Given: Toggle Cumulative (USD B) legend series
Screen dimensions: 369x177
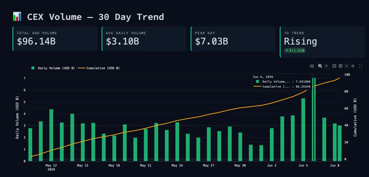Looking at the screenshot, I should click(98, 68).
